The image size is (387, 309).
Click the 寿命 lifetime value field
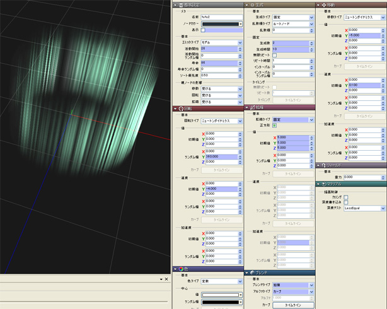(x=219, y=63)
